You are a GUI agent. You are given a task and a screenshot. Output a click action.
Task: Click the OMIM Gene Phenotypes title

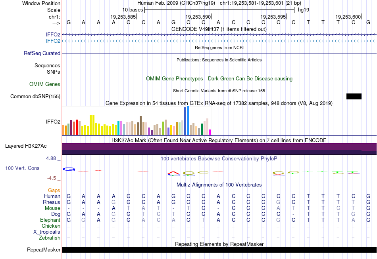point(219,78)
